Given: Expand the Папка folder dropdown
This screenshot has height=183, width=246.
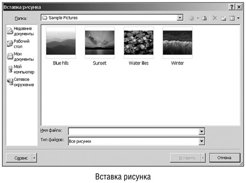Looking at the screenshot, I should (180, 18).
